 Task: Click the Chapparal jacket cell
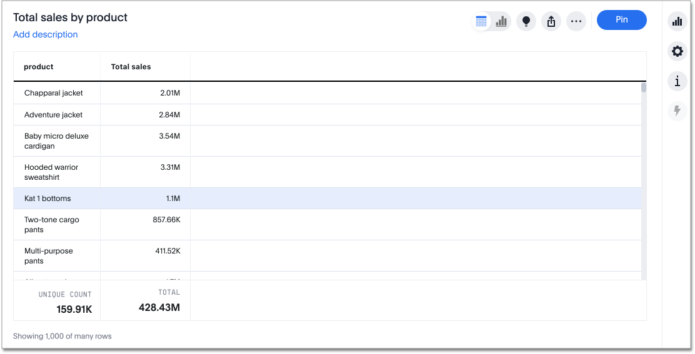(x=54, y=93)
